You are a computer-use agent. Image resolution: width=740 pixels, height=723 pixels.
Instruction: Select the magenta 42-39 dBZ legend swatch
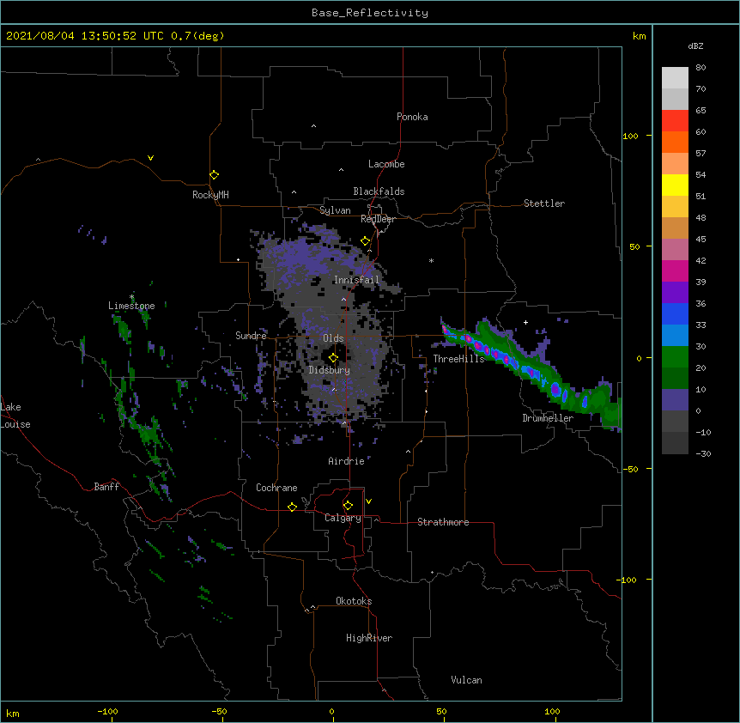tap(675, 270)
